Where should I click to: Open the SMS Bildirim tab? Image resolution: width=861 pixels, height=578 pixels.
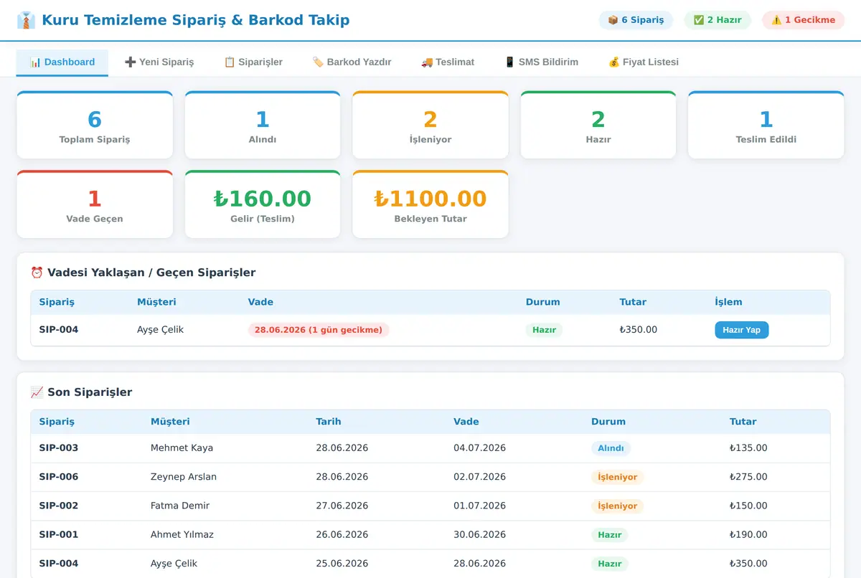tap(541, 62)
